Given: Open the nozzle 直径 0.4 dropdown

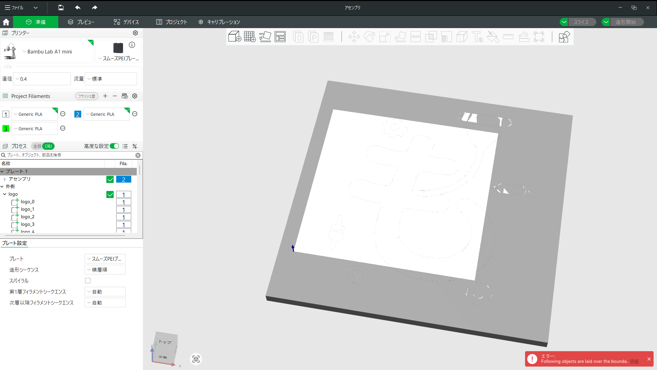Looking at the screenshot, I should click(x=42, y=79).
